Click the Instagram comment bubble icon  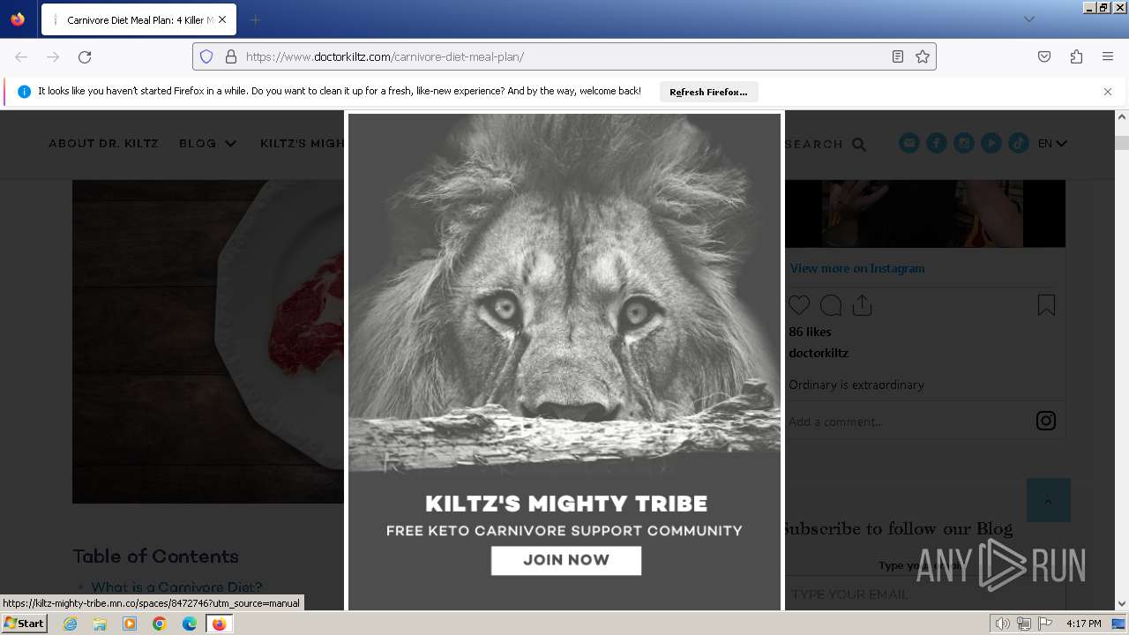coord(831,305)
